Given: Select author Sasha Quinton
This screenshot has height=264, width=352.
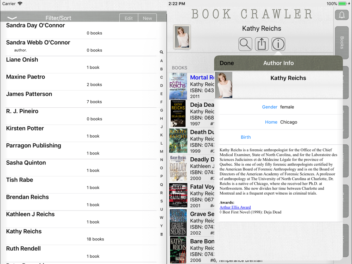Looking at the screenshot, I should point(81,168).
